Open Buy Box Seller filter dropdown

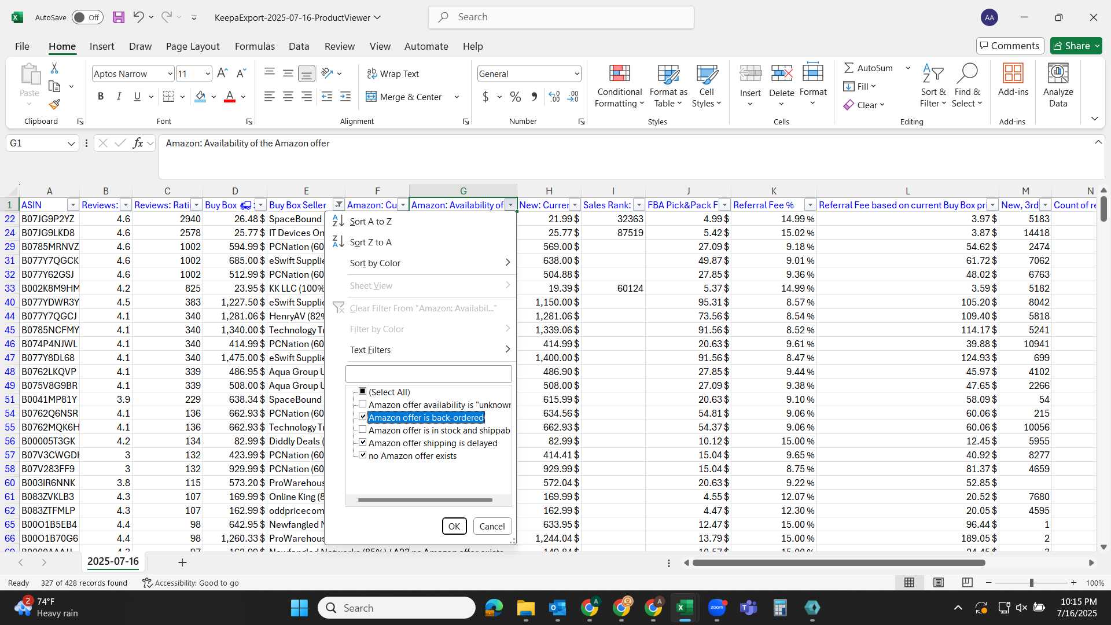(x=339, y=205)
